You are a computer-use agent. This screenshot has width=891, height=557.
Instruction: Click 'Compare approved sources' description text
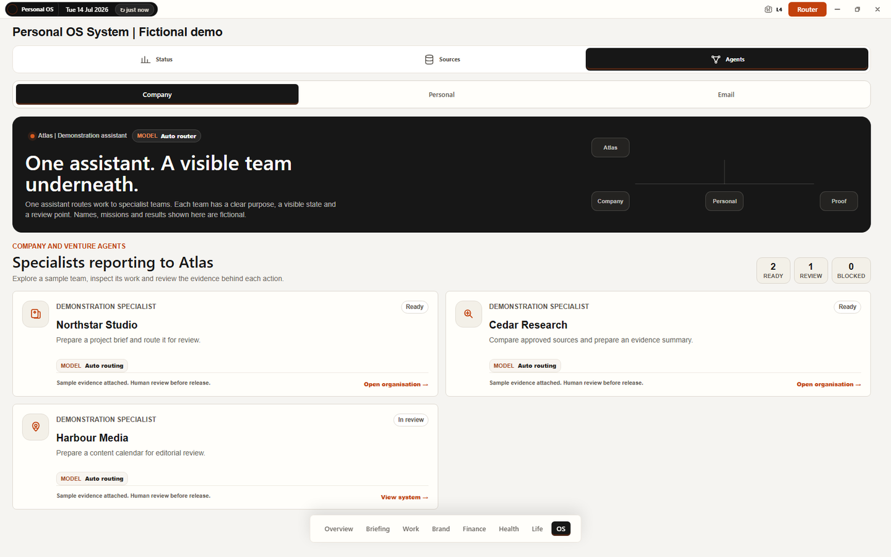591,340
